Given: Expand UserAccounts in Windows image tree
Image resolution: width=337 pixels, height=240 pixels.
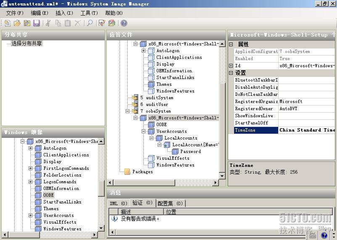Looking at the screenshot, I should [31, 215].
